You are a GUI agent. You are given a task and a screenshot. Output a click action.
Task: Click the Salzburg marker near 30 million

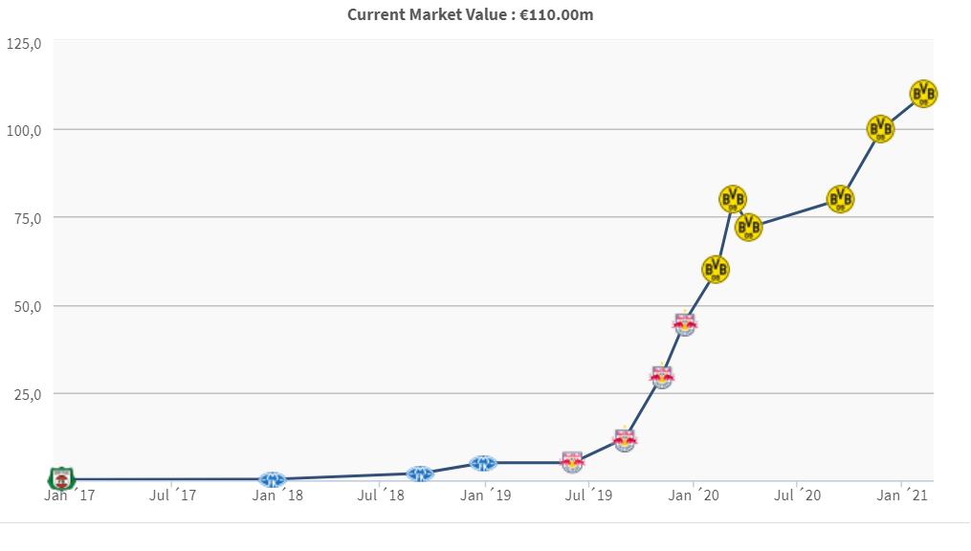[x=662, y=377]
